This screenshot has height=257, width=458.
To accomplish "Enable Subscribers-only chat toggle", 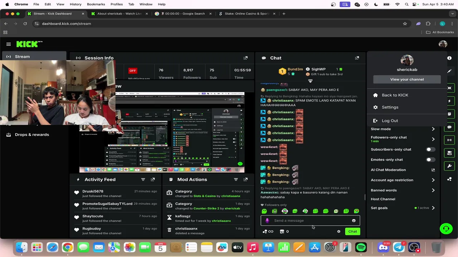I will click(430, 150).
